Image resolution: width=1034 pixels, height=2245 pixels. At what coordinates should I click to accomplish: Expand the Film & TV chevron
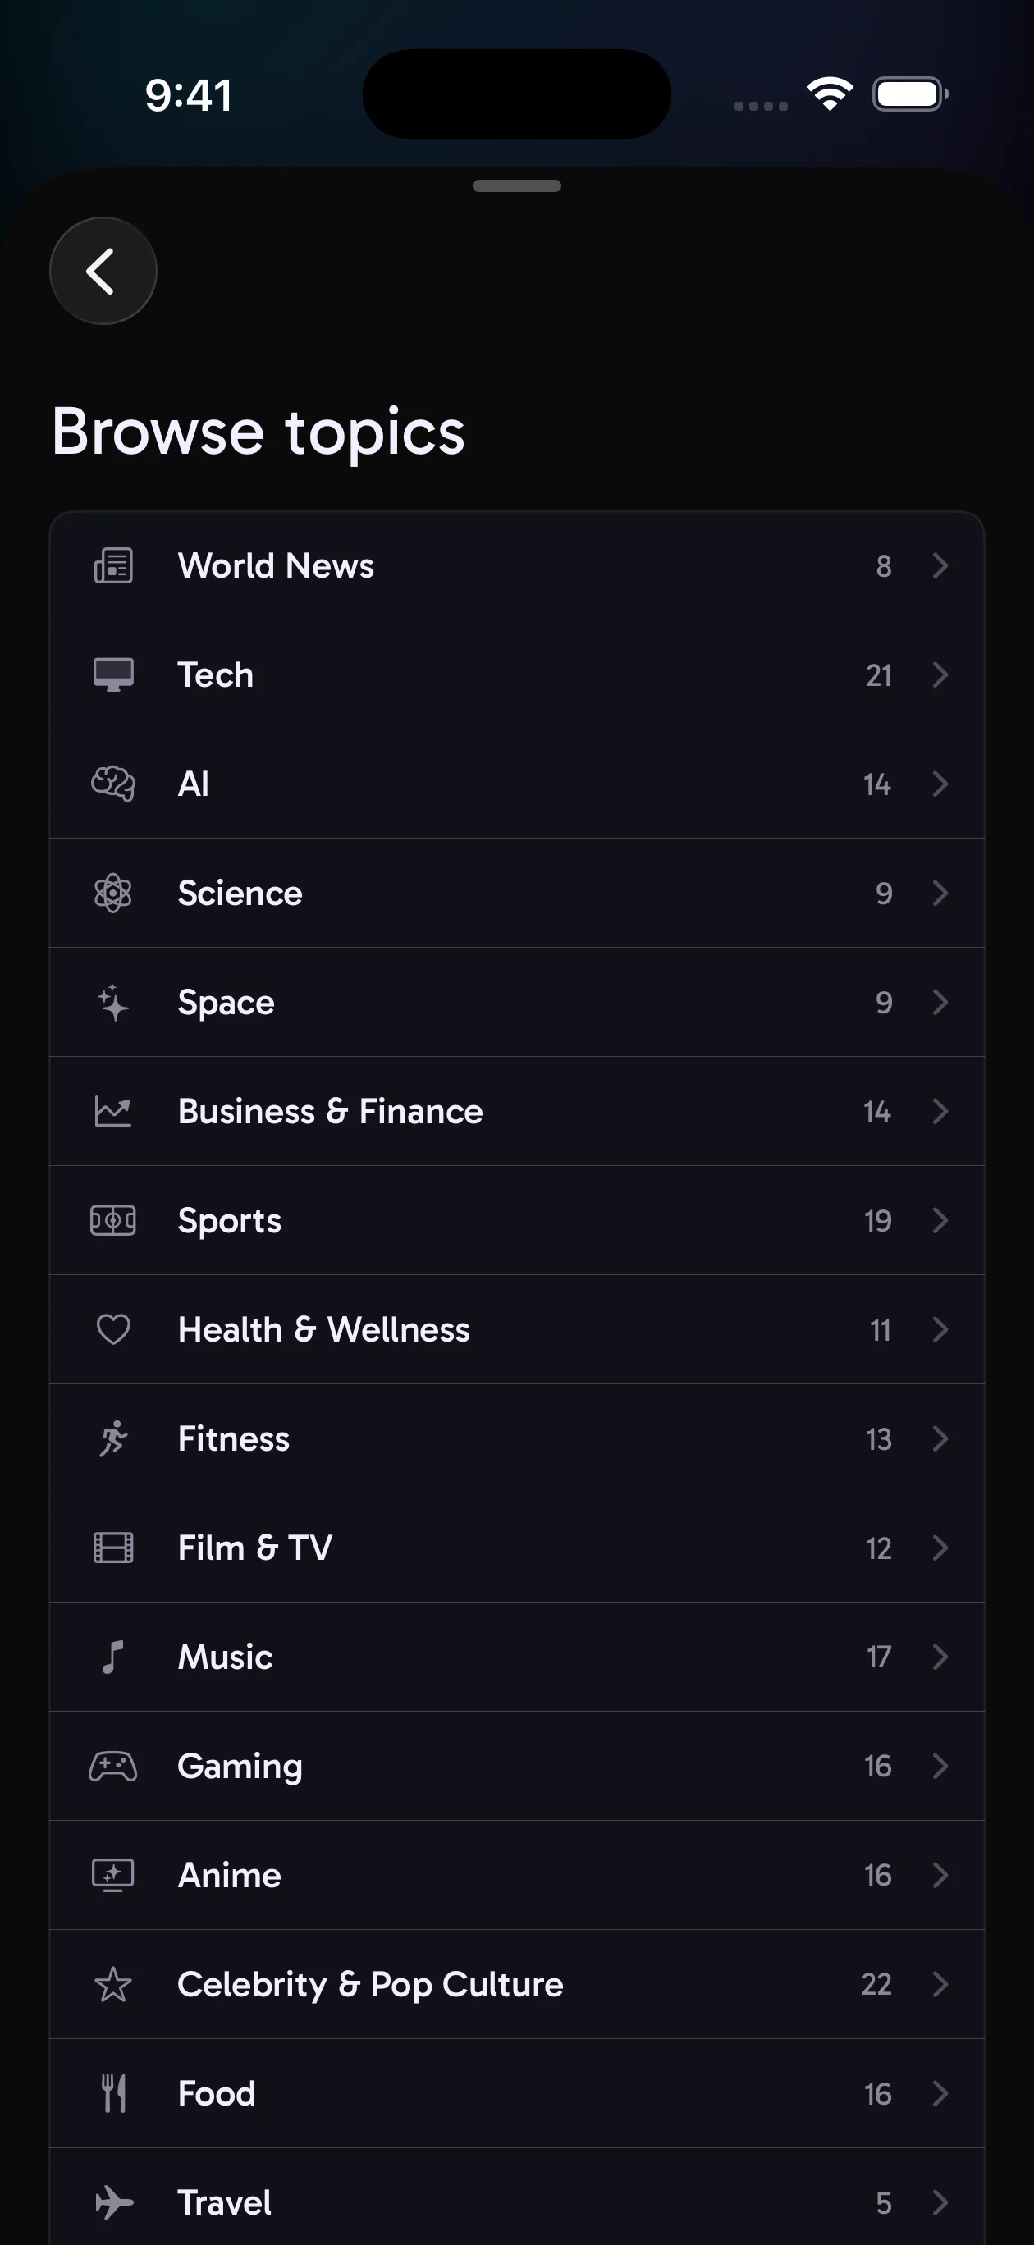[x=940, y=1548]
